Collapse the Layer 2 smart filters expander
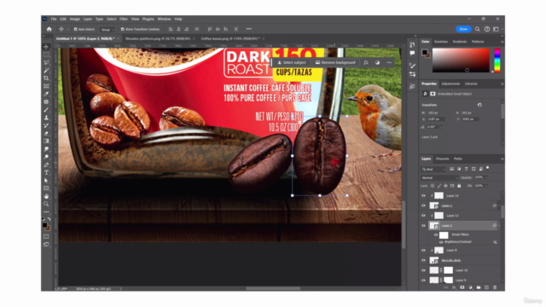 tap(499, 225)
